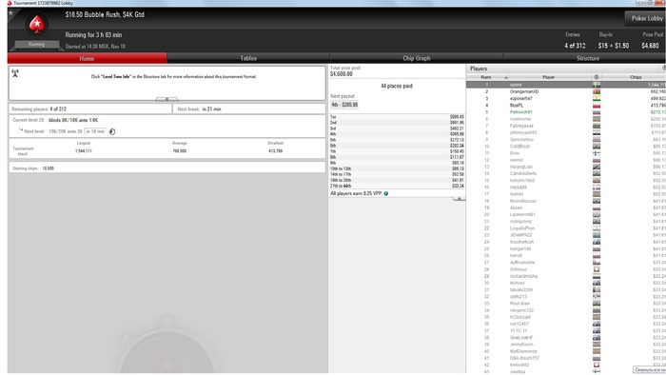Click the 1st place payout row
This screenshot has width=666, height=375.
click(397, 117)
